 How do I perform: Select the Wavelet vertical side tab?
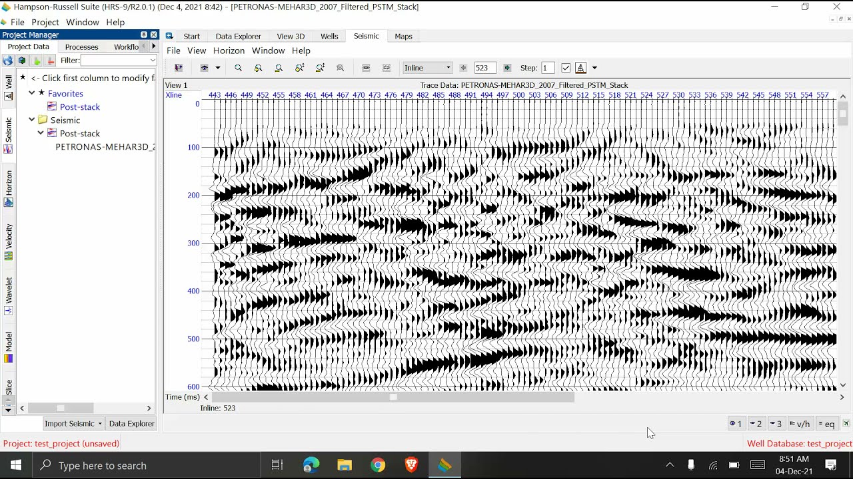point(9,296)
